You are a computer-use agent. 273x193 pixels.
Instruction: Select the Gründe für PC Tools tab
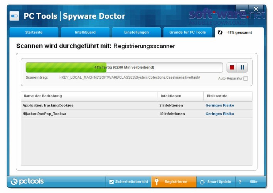187,32
